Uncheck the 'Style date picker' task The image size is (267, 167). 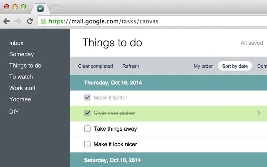click(87, 113)
